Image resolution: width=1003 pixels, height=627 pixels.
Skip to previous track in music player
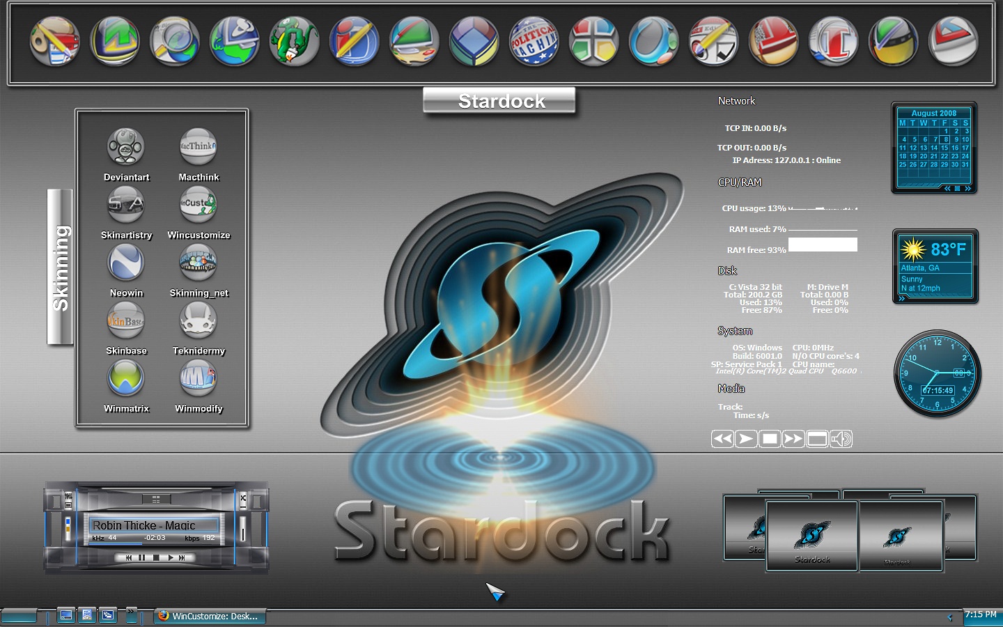pos(129,558)
